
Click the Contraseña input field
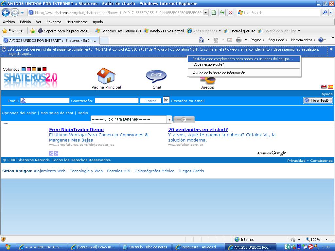point(117,101)
